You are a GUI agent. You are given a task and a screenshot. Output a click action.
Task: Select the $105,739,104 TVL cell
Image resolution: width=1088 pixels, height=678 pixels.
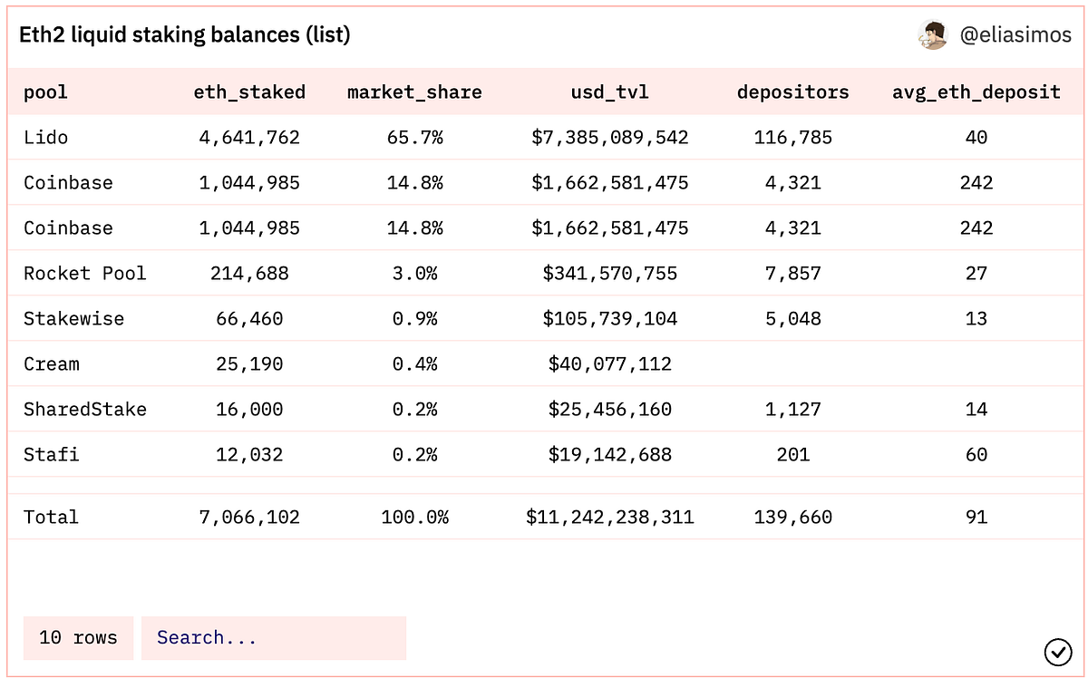point(610,319)
